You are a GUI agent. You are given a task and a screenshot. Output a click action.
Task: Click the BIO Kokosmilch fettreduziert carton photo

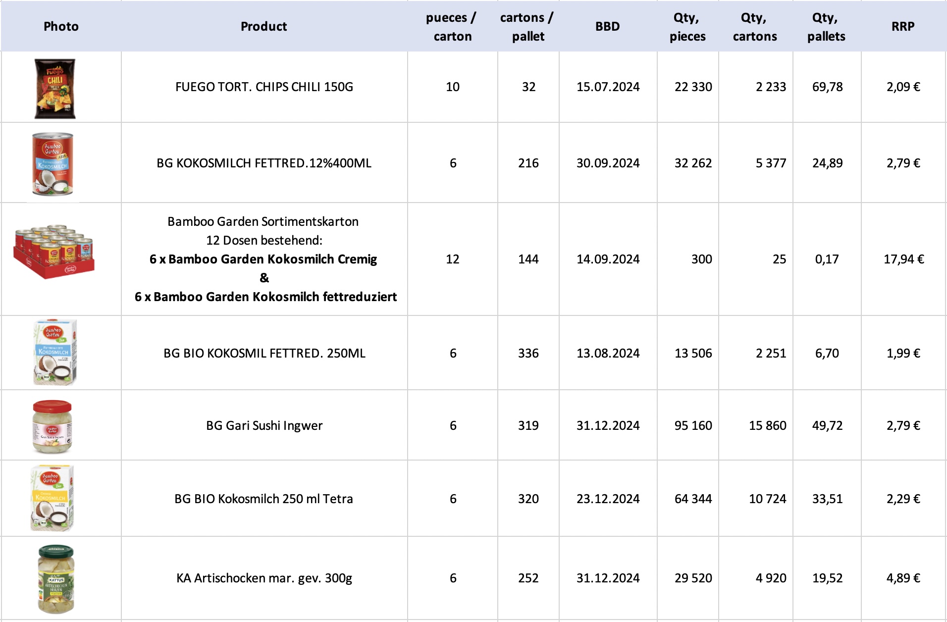point(54,352)
